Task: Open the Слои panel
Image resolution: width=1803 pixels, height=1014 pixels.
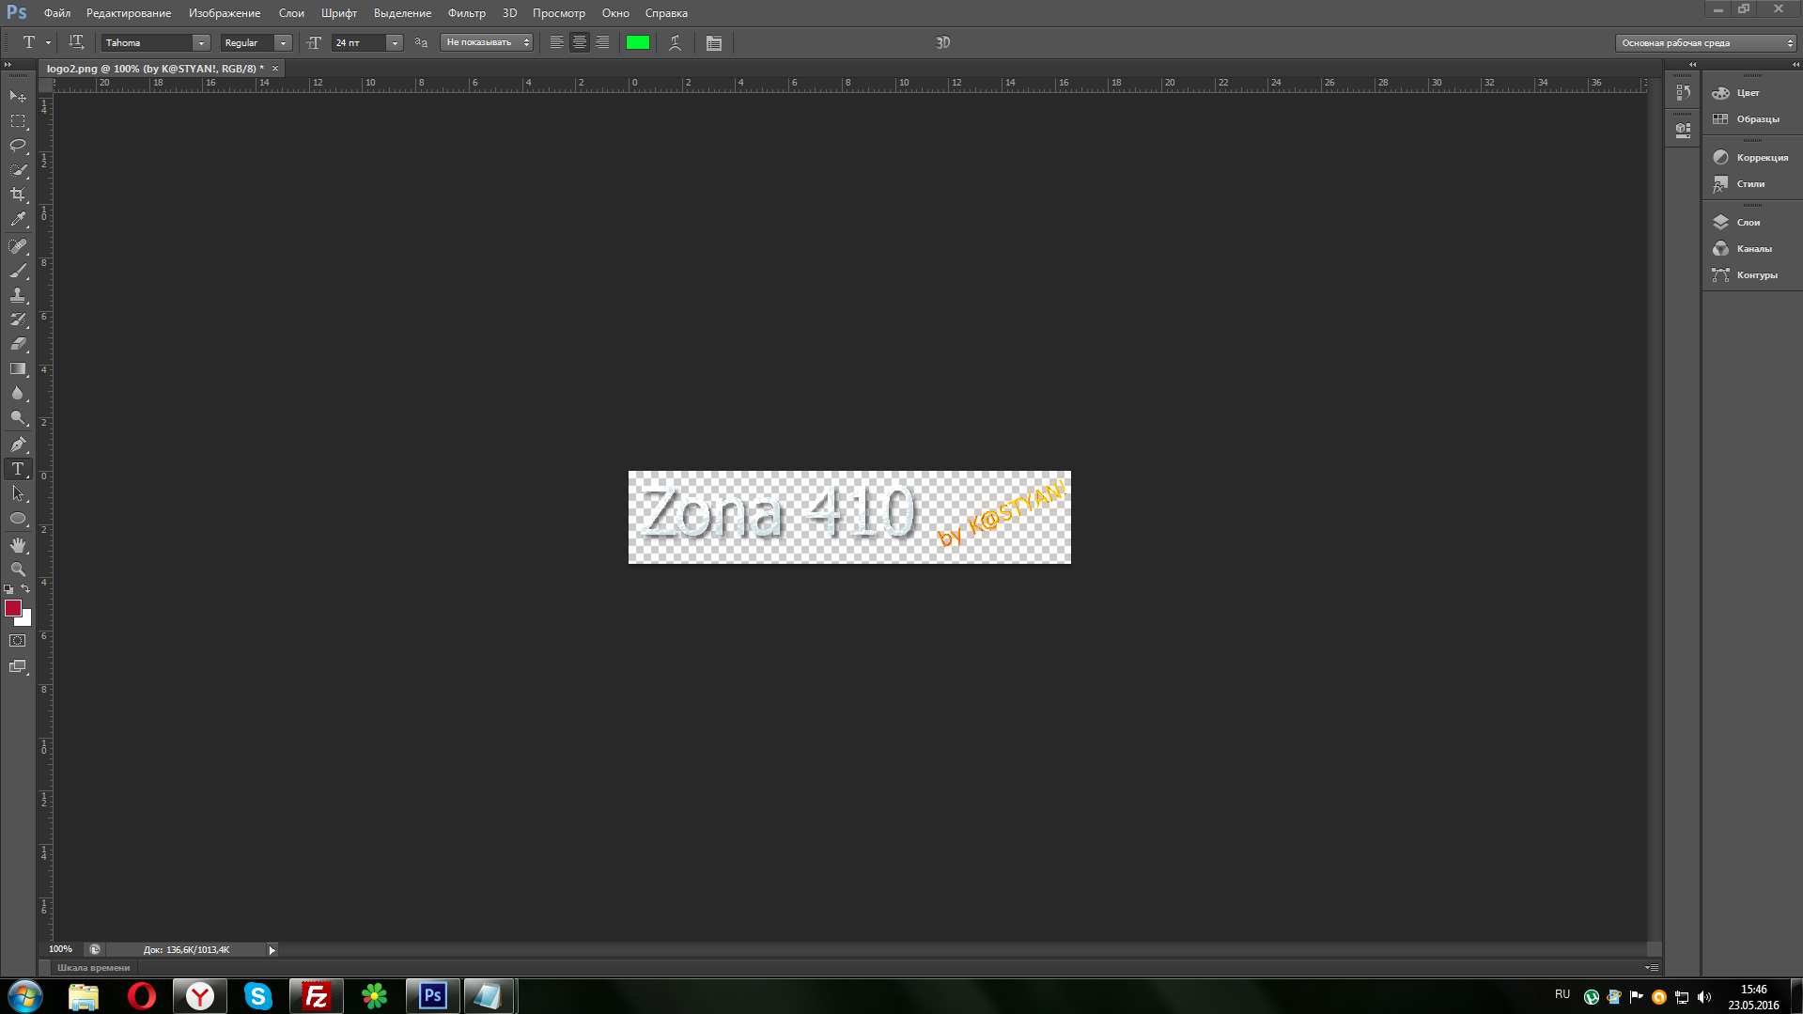Action: pyautogui.click(x=1748, y=223)
